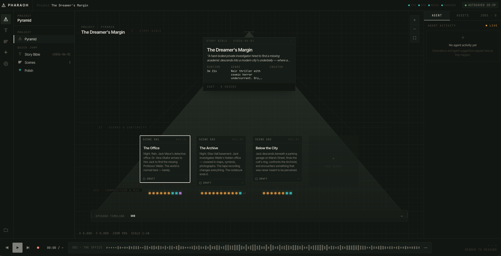Collapse the Episode Timeline bar
501x256 pixels.
[402, 216]
